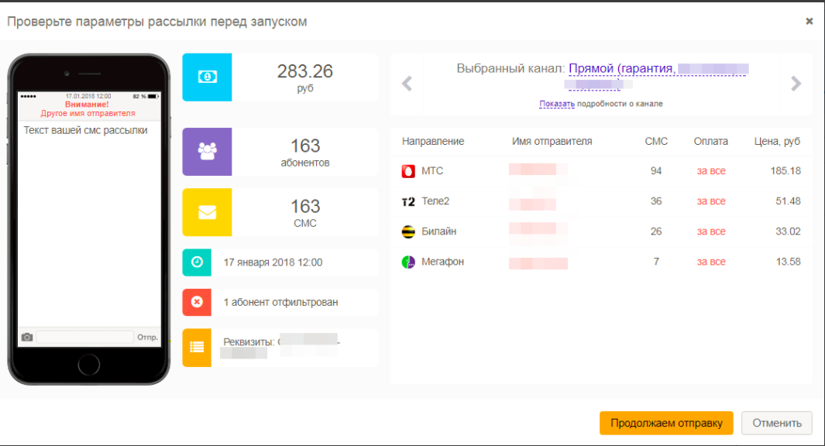Click the МТС operator logo
Viewport: 825px width, 446px height.
coord(408,170)
